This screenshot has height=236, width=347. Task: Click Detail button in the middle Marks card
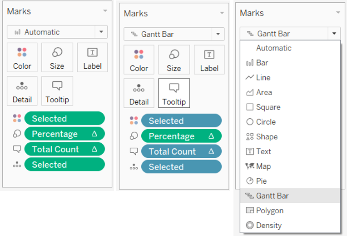click(x=139, y=93)
